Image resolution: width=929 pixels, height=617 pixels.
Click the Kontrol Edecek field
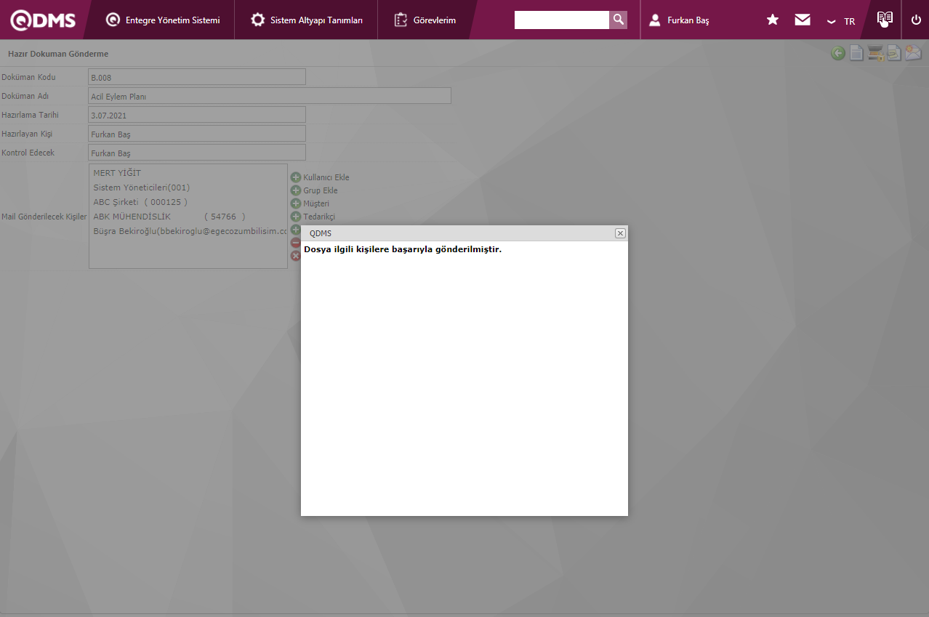(197, 153)
